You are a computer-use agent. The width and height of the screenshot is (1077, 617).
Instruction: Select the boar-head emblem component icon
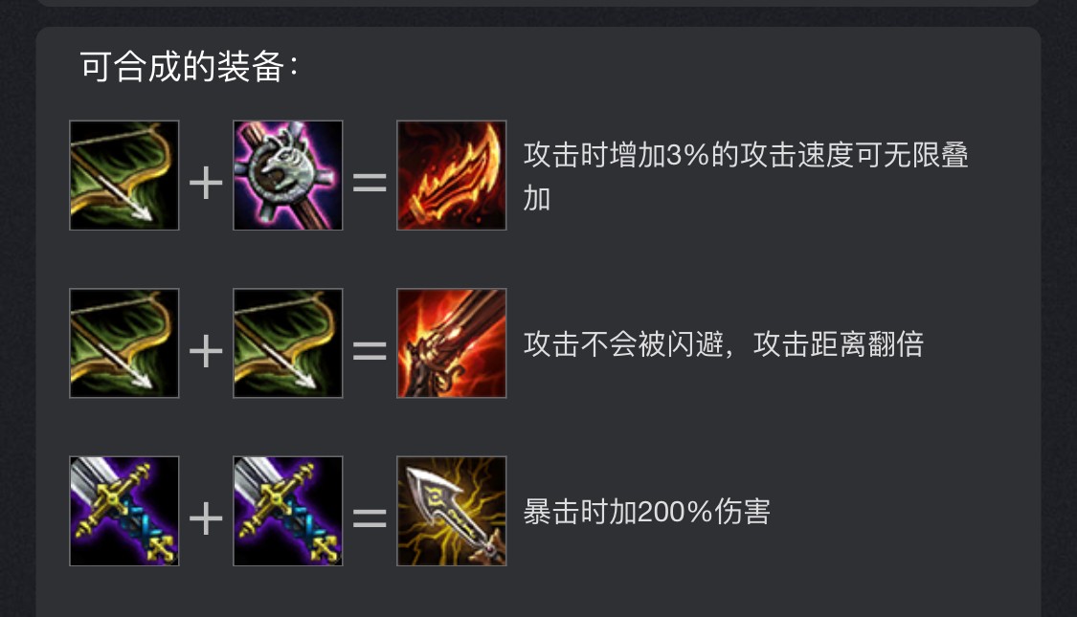click(x=288, y=175)
